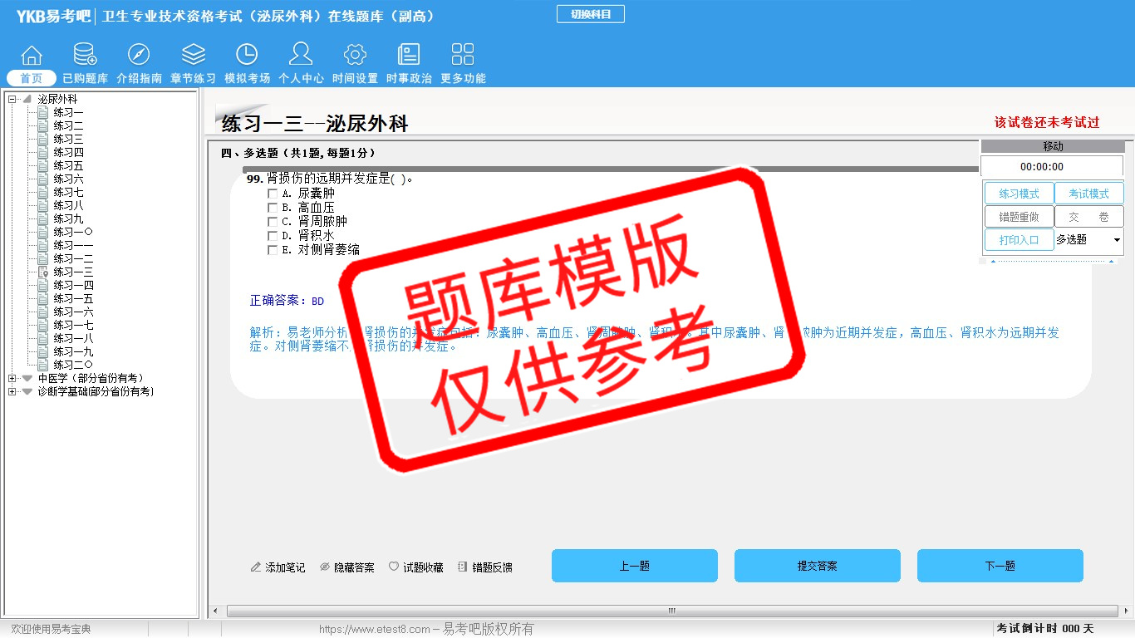The height and width of the screenshot is (638, 1135).
Task: Tick checkbox for D 肾积水
Action: coord(273,236)
